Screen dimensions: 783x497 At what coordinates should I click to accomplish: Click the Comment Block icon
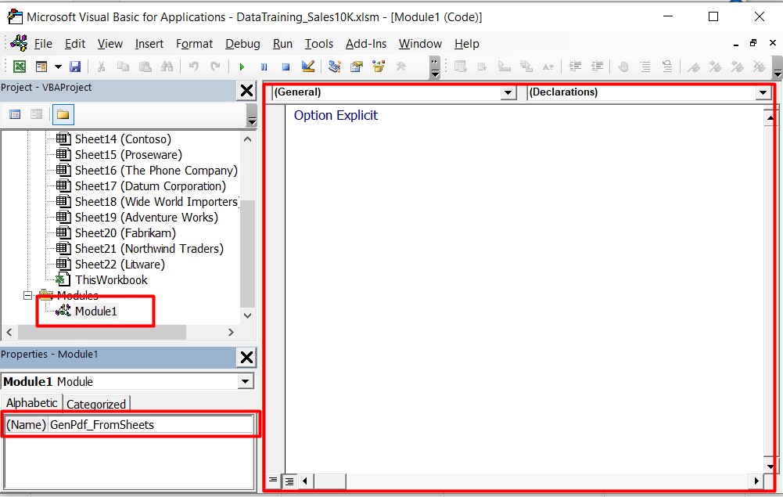click(x=645, y=67)
